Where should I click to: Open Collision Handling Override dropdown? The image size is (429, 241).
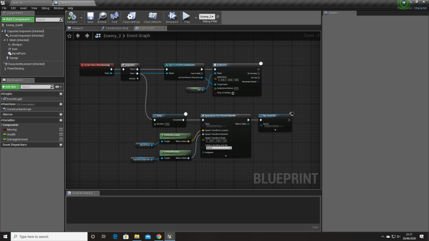click(218, 148)
